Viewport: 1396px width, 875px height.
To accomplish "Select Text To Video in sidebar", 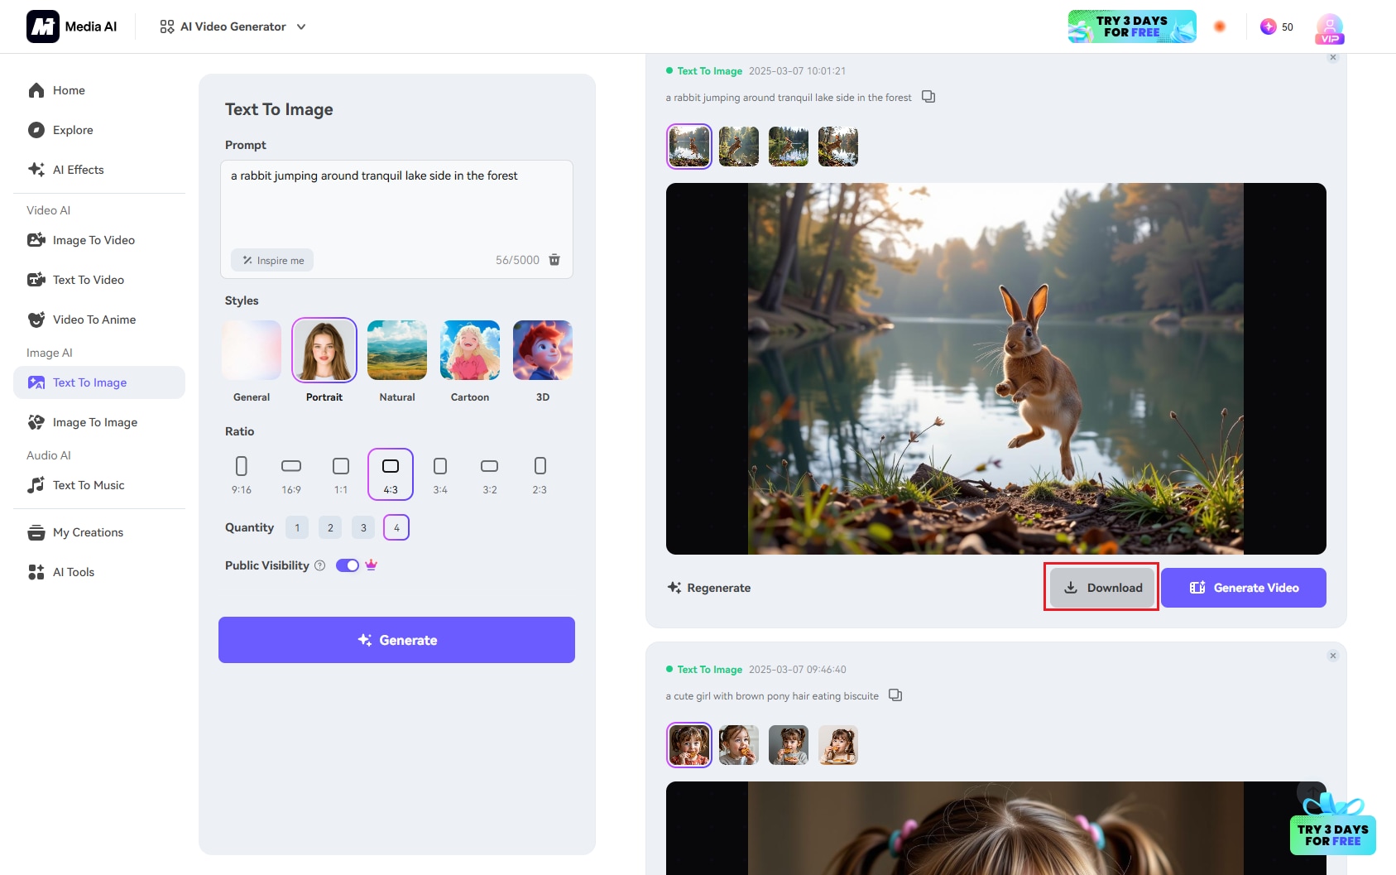I will (x=99, y=280).
